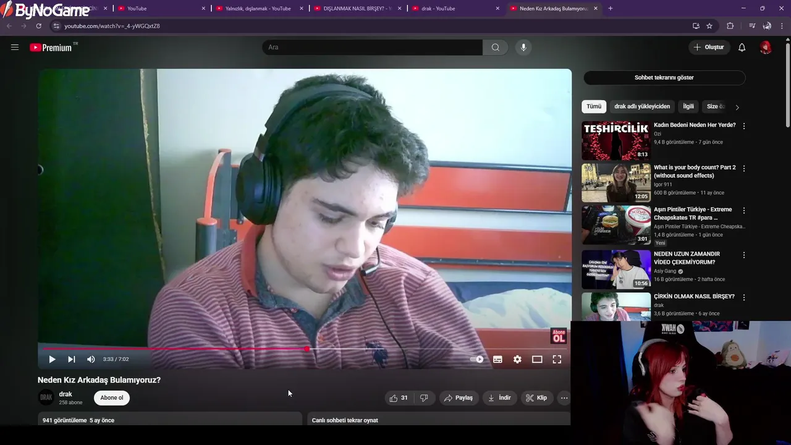Image resolution: width=791 pixels, height=445 pixels.
Task: Open 'What is your body count? Part 2' thumbnail
Action: 616,183
